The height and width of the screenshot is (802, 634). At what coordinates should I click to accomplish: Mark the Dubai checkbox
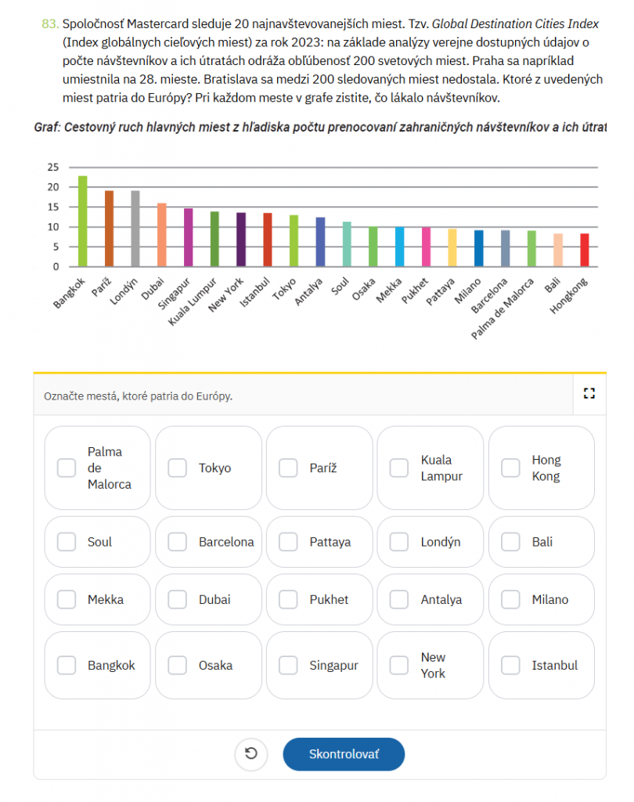tap(178, 599)
